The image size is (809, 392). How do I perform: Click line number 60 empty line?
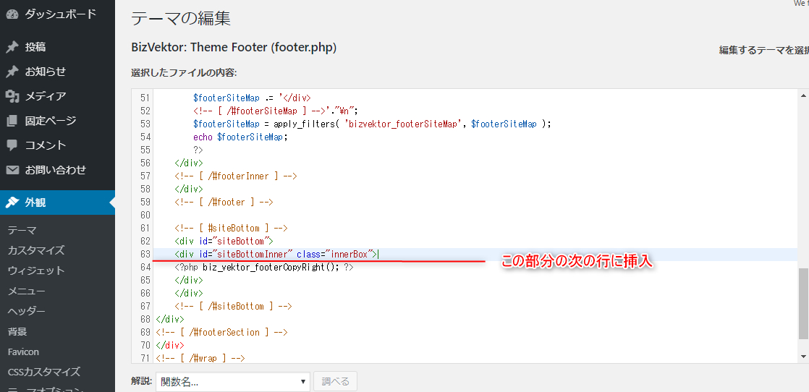coord(145,215)
